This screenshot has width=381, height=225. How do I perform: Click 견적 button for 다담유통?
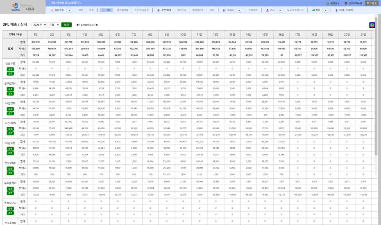(10, 153)
